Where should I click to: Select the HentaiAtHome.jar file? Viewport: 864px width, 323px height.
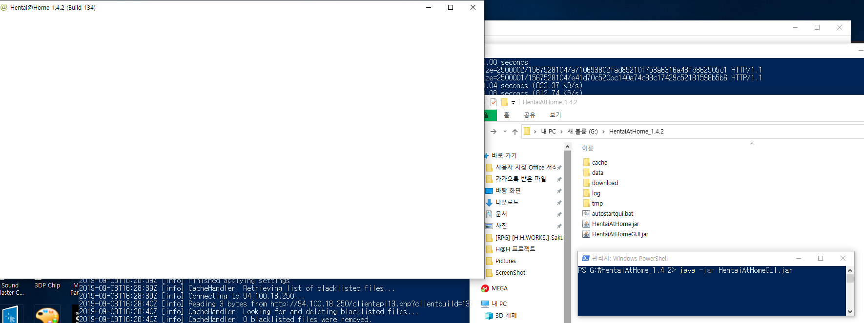615,224
